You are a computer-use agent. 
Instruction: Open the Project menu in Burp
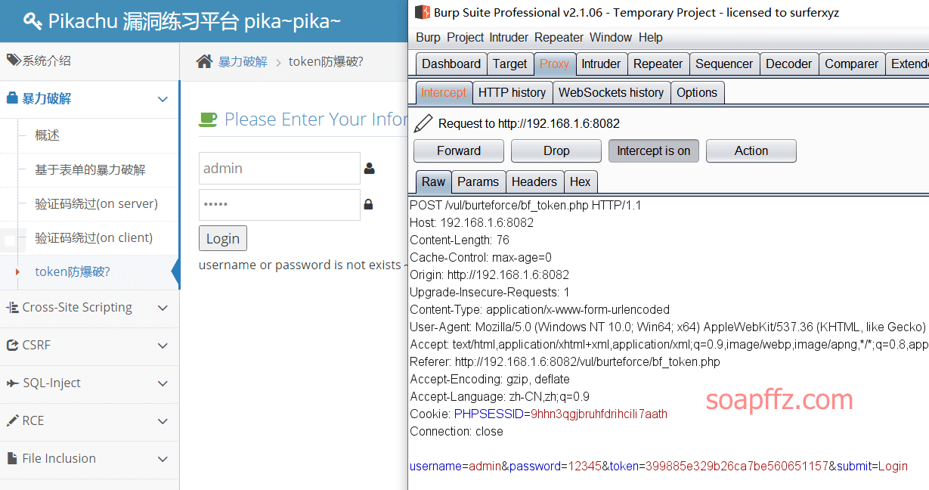tap(465, 37)
